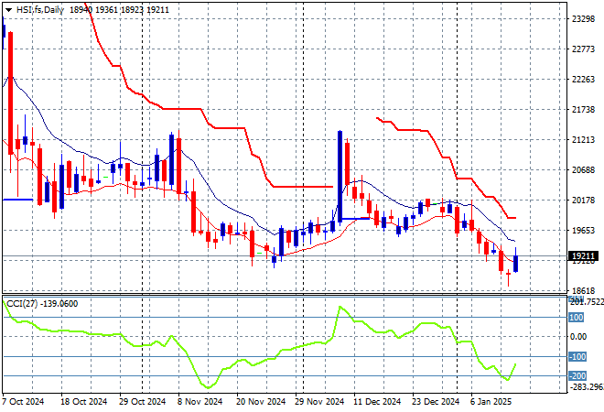The image size is (604, 412).
Task: Select the 7 Oct 2024 date label
Action: click(x=26, y=401)
